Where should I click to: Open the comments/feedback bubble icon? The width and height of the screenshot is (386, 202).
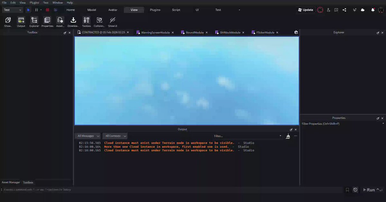(336, 10)
